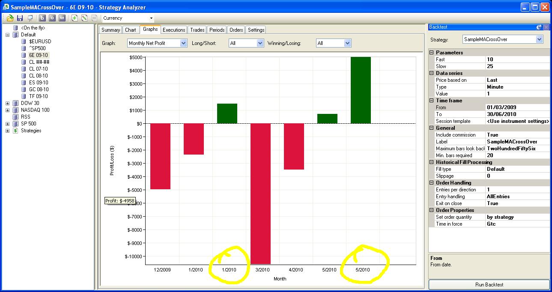Viewport: 552px width, 292px height.
Task: Select the 'w' walk-forward toolbar button
Action: coord(62,18)
